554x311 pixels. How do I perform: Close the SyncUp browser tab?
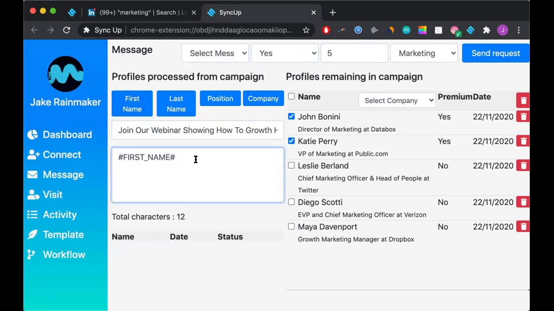[314, 13]
